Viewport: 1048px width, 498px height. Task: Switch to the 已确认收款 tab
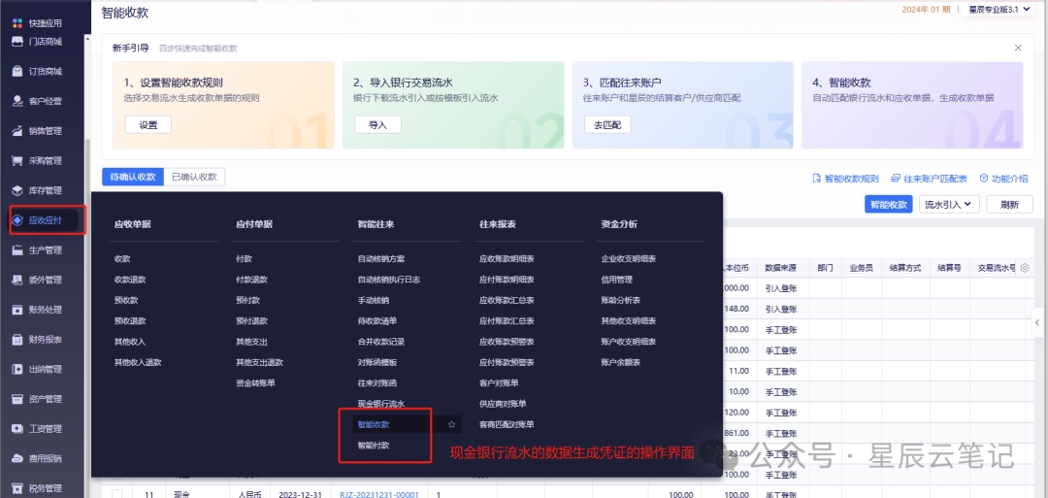point(194,177)
